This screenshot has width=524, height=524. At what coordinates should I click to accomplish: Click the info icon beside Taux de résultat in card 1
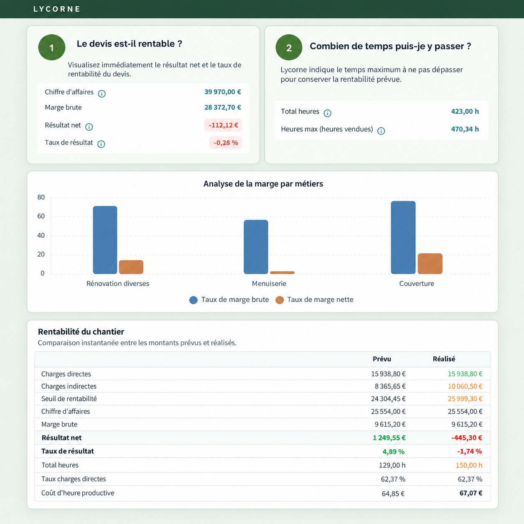coord(101,144)
